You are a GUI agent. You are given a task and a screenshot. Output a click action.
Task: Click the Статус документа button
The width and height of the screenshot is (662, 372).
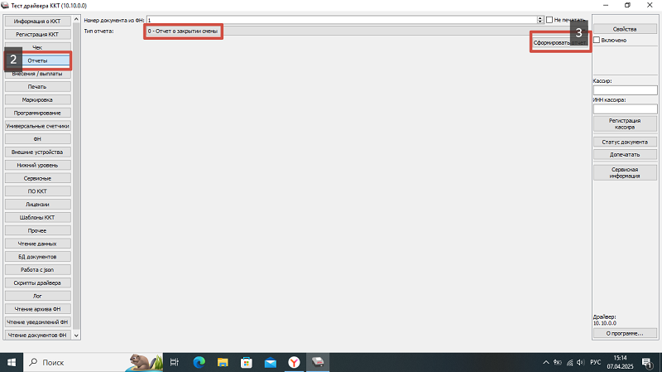pos(625,142)
